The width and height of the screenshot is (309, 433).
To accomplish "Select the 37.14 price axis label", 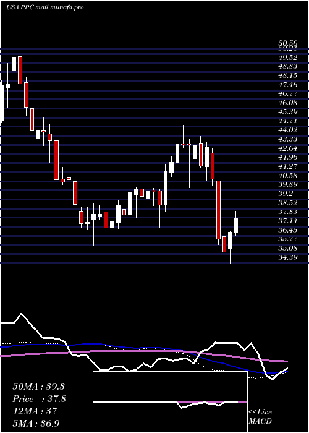I will click(x=288, y=221).
